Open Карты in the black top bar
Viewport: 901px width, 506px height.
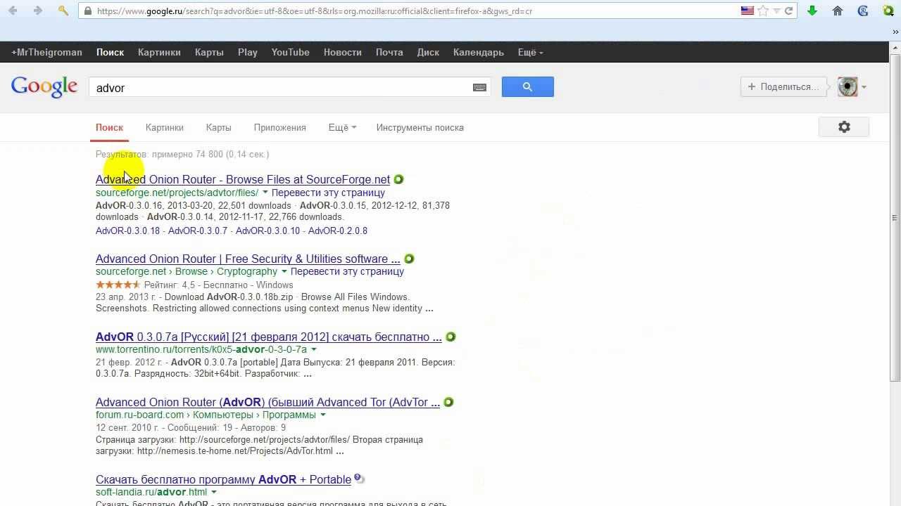(x=209, y=52)
